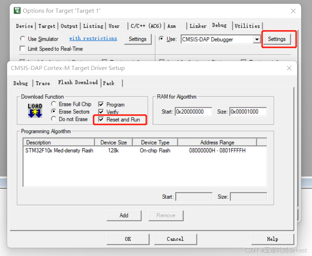This screenshot has height=256, width=312.
Task: Click Settings next to Use Simulator
Action: (138, 39)
